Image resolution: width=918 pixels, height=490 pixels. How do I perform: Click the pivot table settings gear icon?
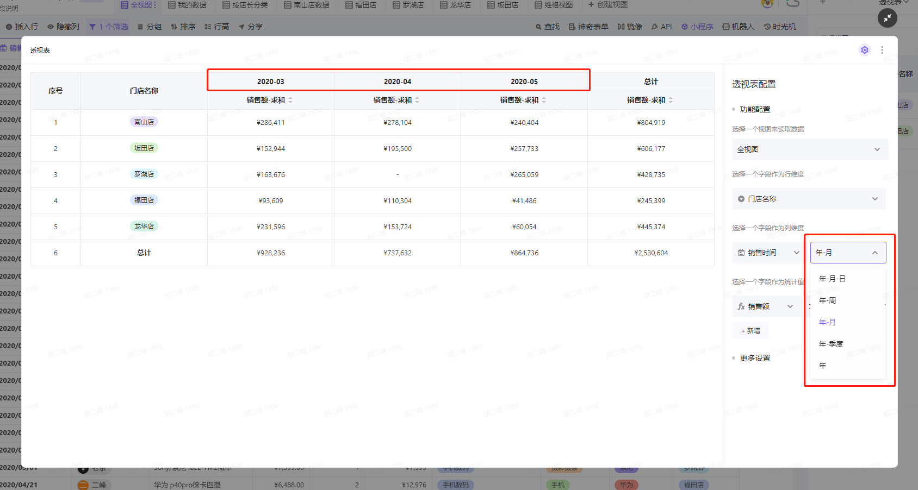pos(864,50)
